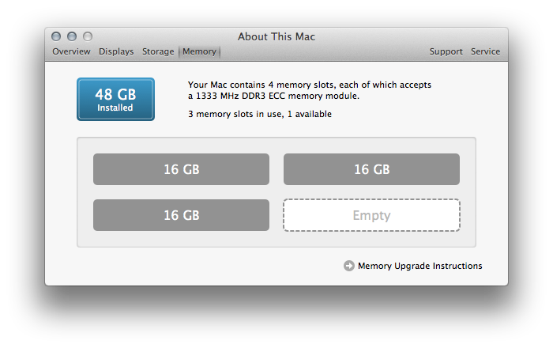Go to the Storage tab
Image resolution: width=553 pixels, height=348 pixels.
(x=158, y=51)
